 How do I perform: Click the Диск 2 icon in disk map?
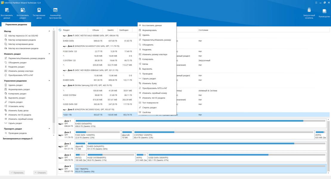tap(61, 135)
